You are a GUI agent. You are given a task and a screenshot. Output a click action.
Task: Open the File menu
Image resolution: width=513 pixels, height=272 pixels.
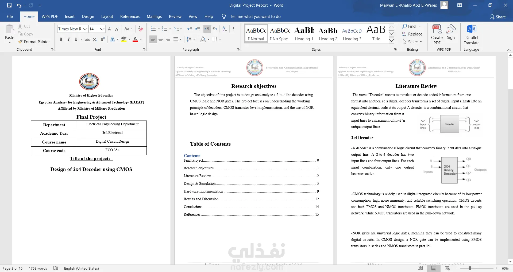(10, 17)
